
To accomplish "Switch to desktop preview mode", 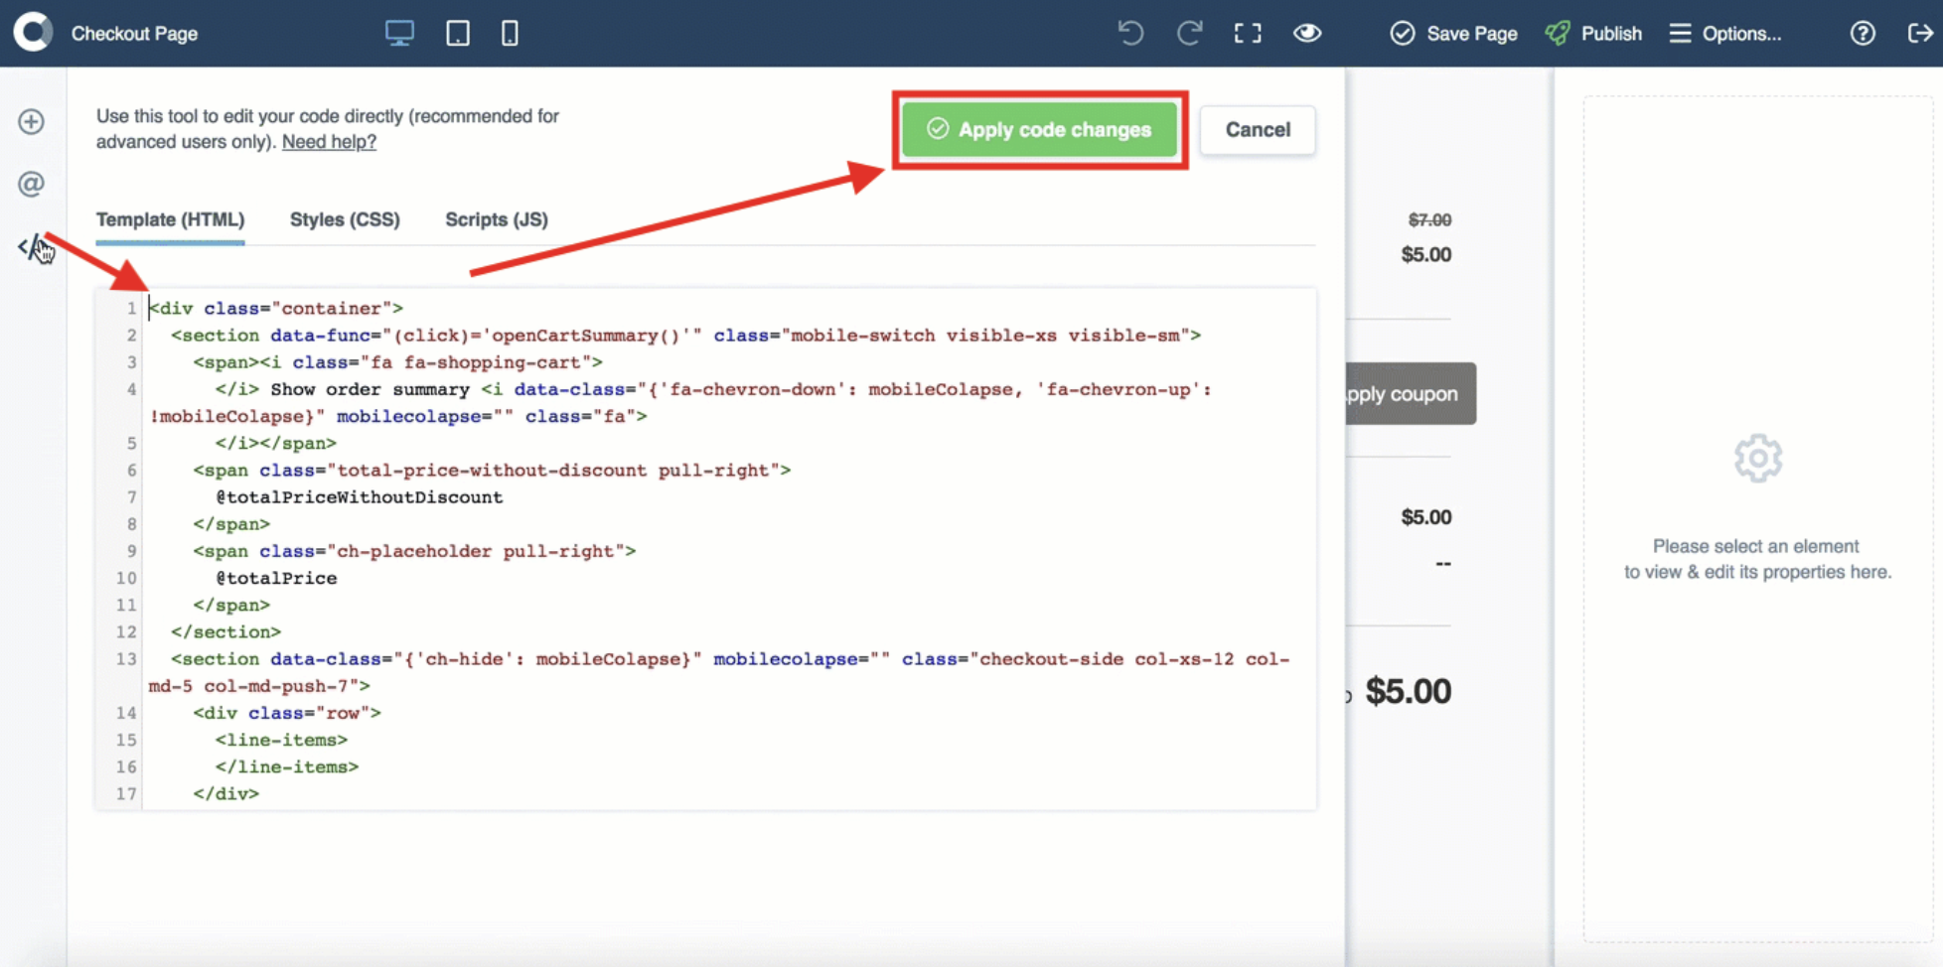I will pyautogui.click(x=399, y=33).
